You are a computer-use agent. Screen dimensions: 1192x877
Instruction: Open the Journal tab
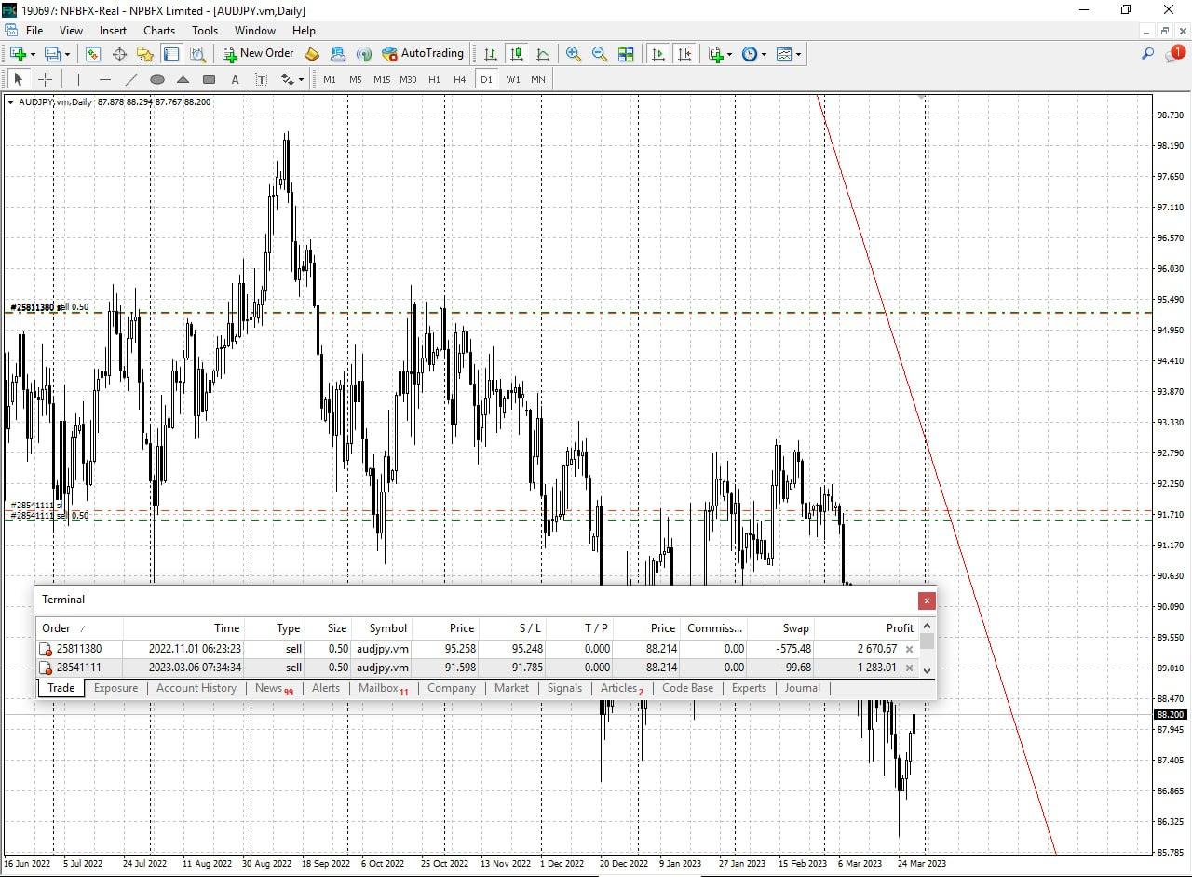pyautogui.click(x=803, y=688)
